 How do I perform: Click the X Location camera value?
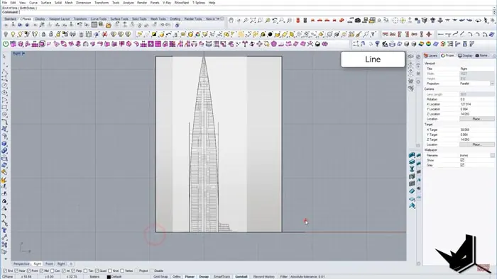pos(476,104)
